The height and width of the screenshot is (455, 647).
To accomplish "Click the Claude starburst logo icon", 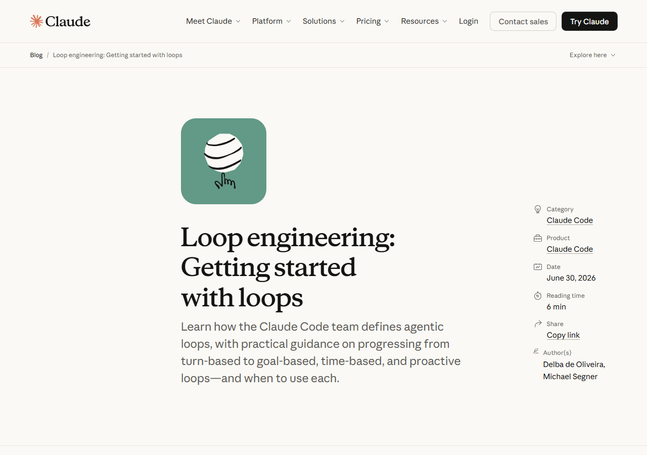I will click(x=36, y=21).
